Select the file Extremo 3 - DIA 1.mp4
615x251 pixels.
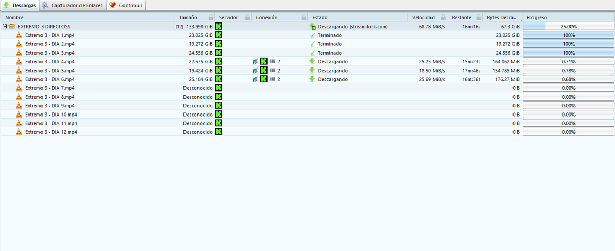pos(50,35)
